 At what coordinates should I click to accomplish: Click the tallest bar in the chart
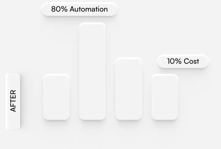coord(92,71)
